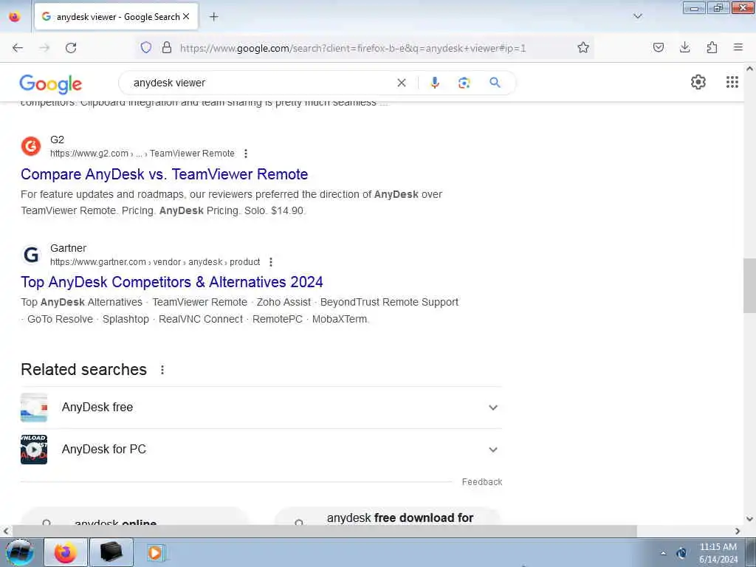Click the g2.com breadcrumb URL

[142, 154]
